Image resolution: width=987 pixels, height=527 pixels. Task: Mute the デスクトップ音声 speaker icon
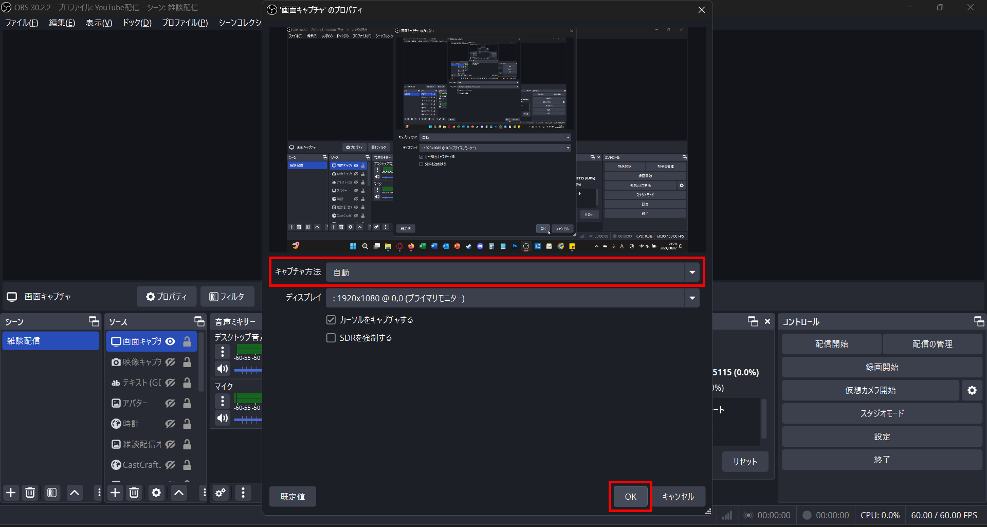click(223, 369)
